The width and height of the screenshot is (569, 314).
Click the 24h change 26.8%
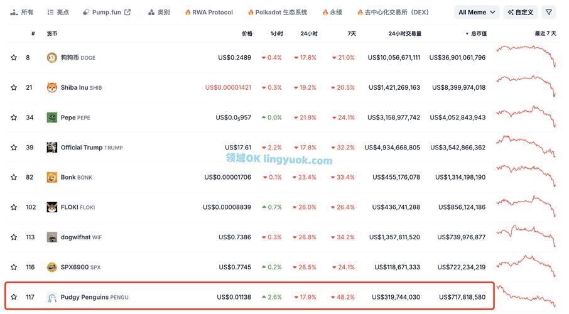(305, 237)
